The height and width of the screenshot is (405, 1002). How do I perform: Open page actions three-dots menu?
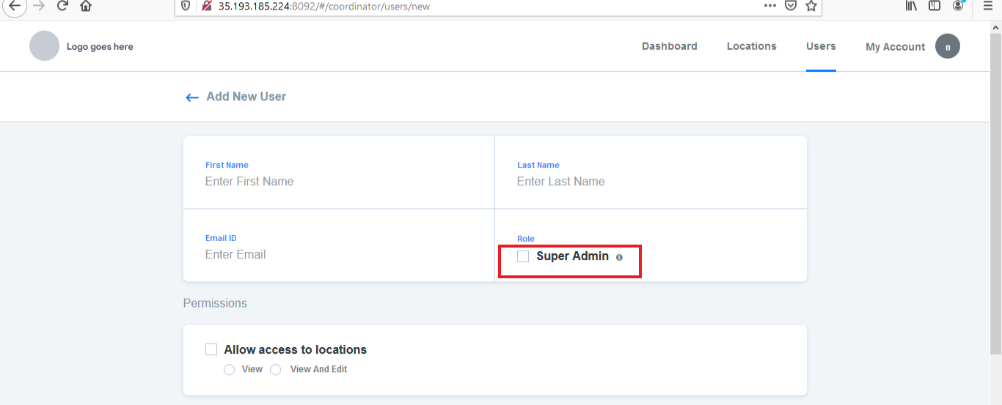click(769, 6)
